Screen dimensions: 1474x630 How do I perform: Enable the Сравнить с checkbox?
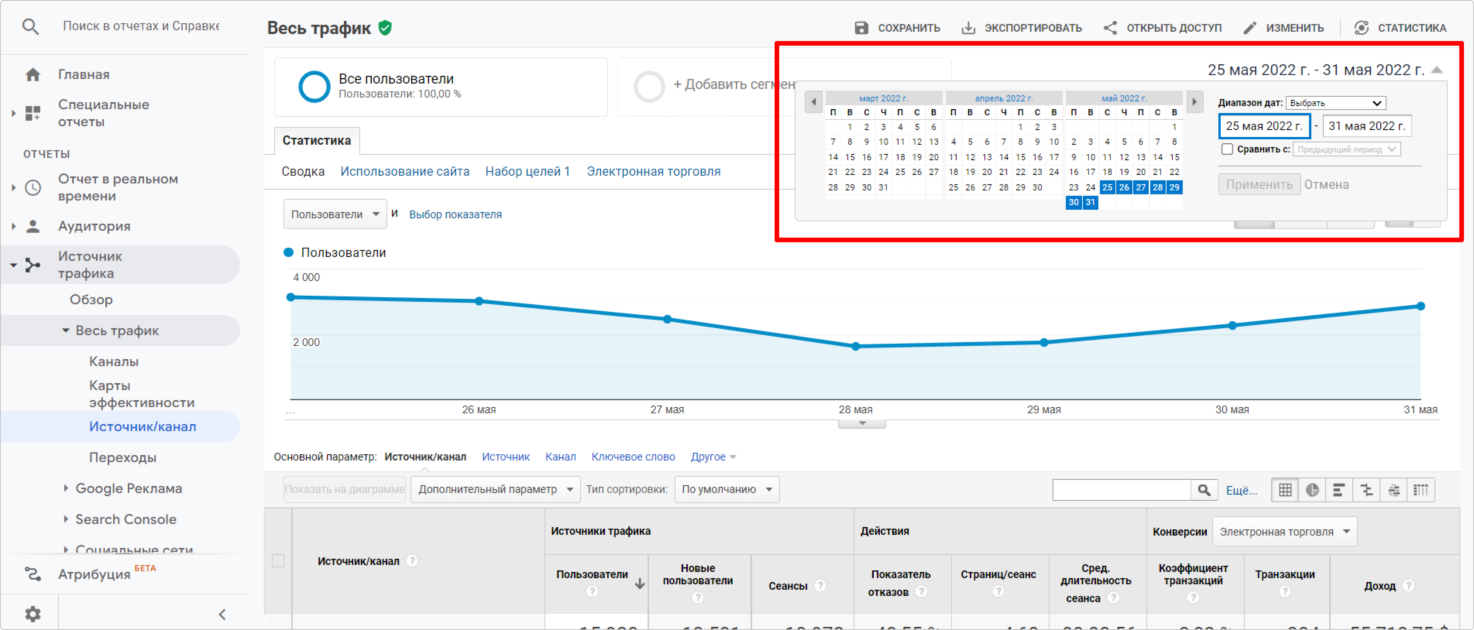(1227, 149)
